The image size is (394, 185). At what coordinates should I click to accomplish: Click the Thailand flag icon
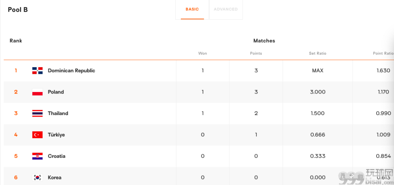[37, 114]
